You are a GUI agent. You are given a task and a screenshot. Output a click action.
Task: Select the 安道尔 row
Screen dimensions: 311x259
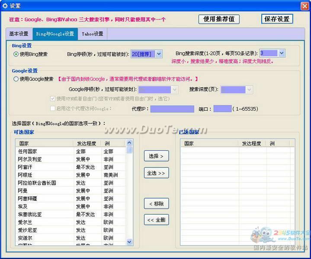coord(71,238)
